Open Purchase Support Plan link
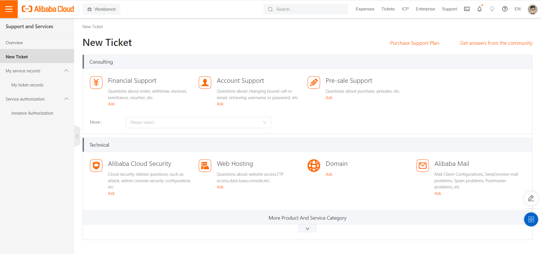The image size is (541, 254). point(414,43)
